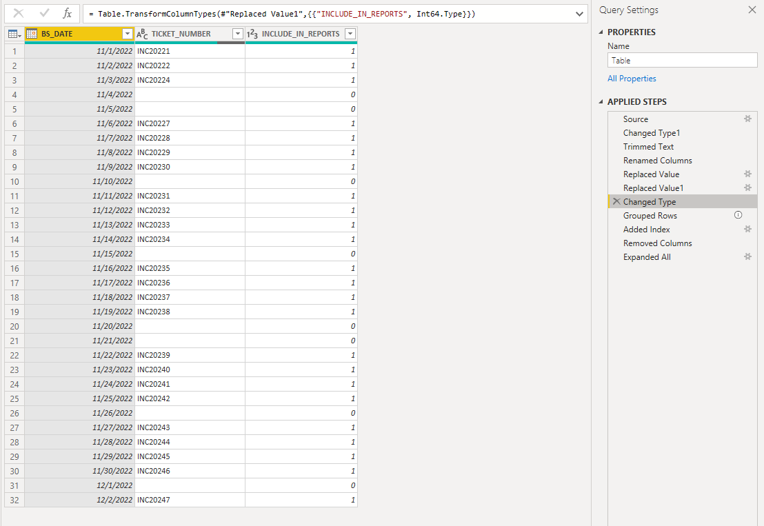Image resolution: width=764 pixels, height=526 pixels.
Task: Select the Grouped Rows step
Action: pos(650,216)
